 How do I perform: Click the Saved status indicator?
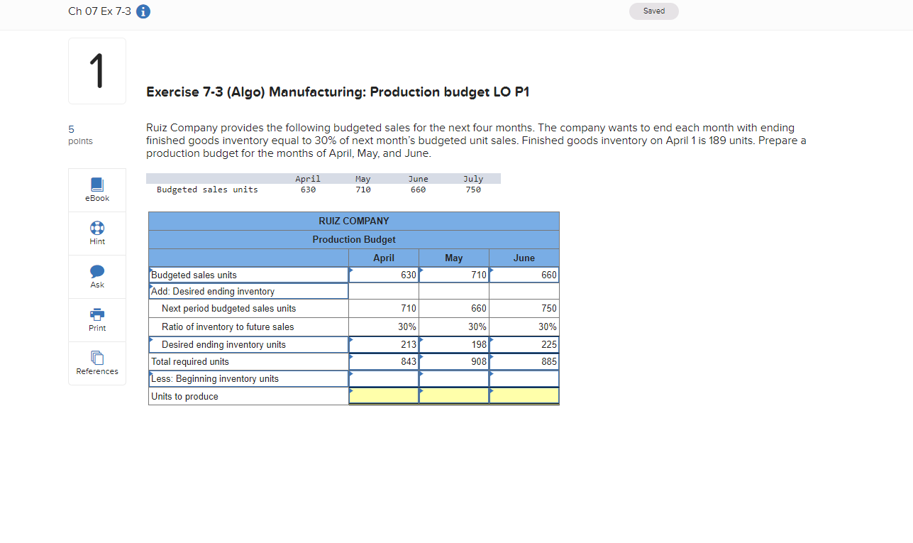pyautogui.click(x=653, y=11)
